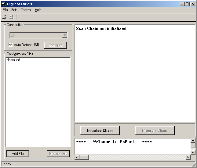Click the log scroll right arrow
Viewport: 197px width, 168px height.
(x=188, y=157)
